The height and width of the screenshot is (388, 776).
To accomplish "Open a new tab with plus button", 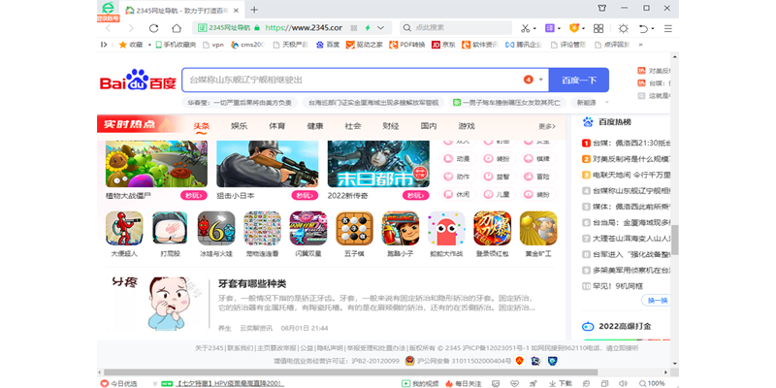I will coord(254,10).
